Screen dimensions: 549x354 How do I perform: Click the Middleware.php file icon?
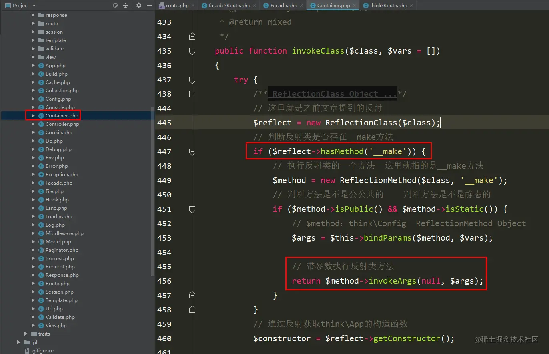pos(41,233)
